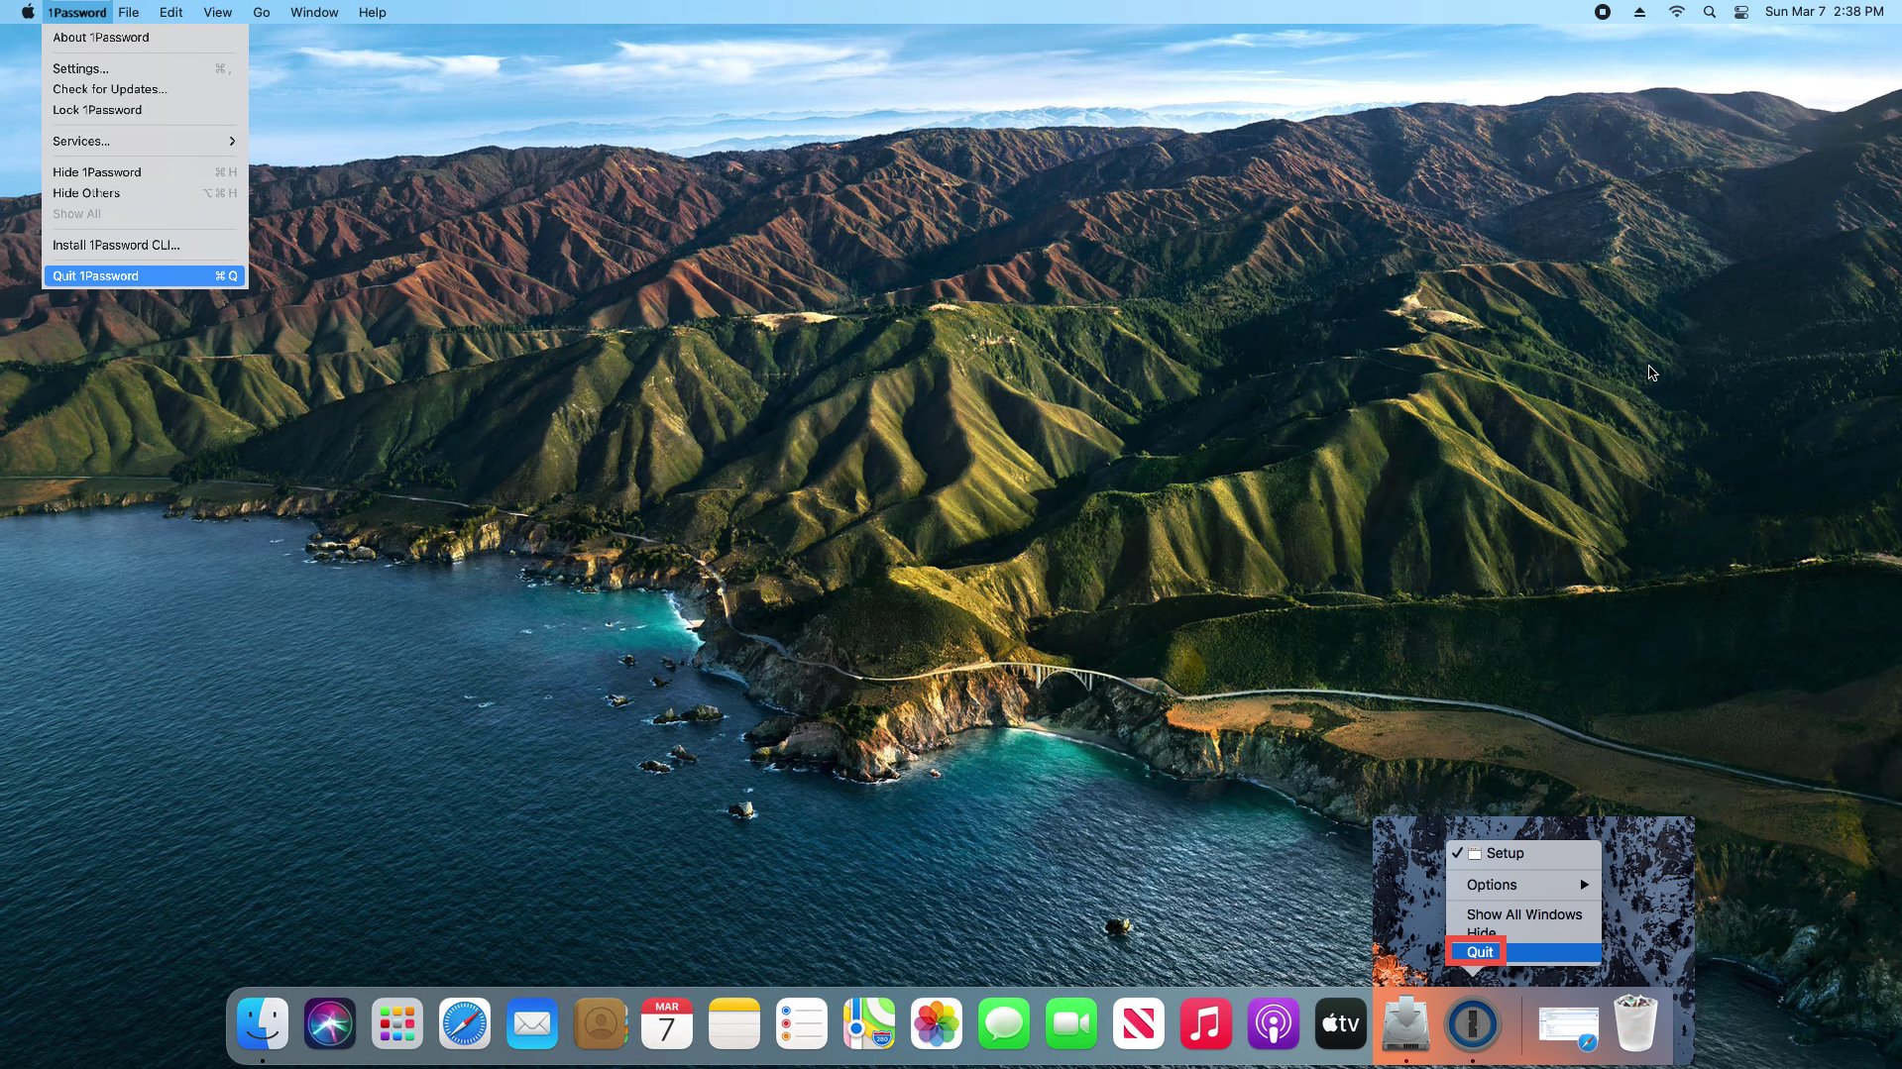The height and width of the screenshot is (1069, 1902).
Task: Open Safari from the Dock
Action: point(465,1023)
